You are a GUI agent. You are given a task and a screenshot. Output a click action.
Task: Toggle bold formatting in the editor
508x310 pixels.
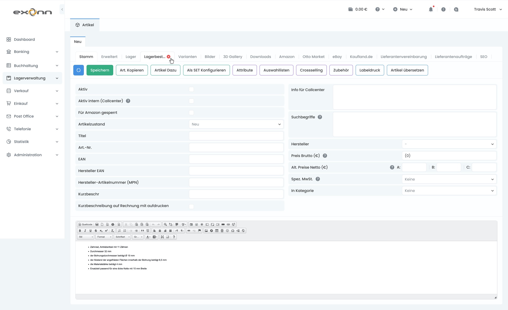(80, 231)
